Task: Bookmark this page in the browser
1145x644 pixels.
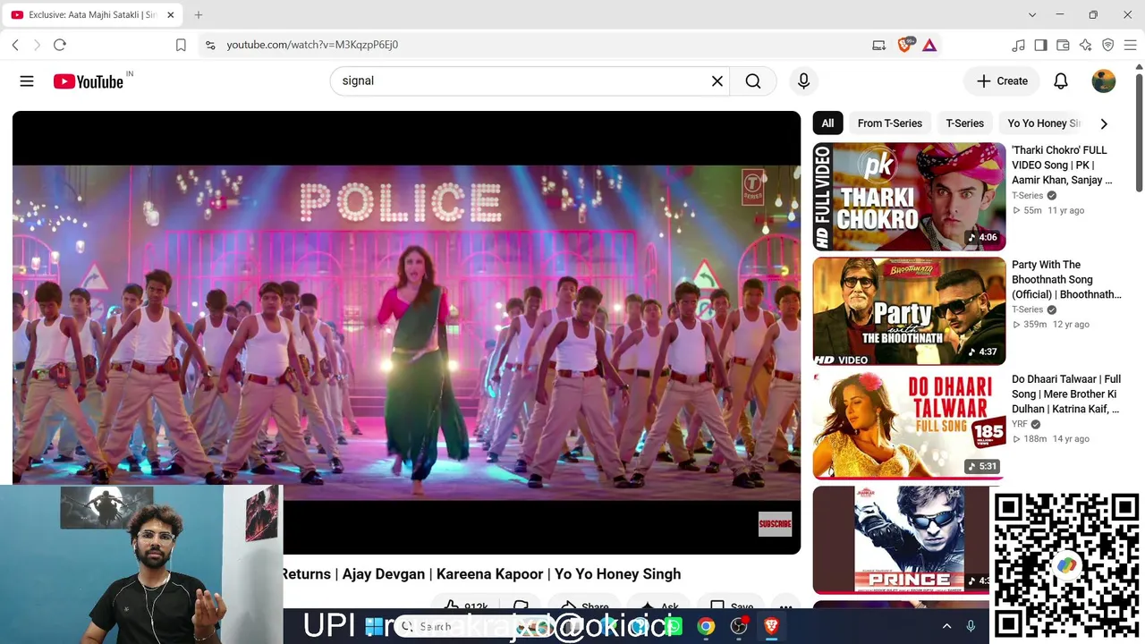Action: point(181,45)
